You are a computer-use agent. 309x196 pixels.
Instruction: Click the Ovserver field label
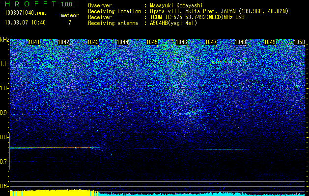click(x=100, y=6)
